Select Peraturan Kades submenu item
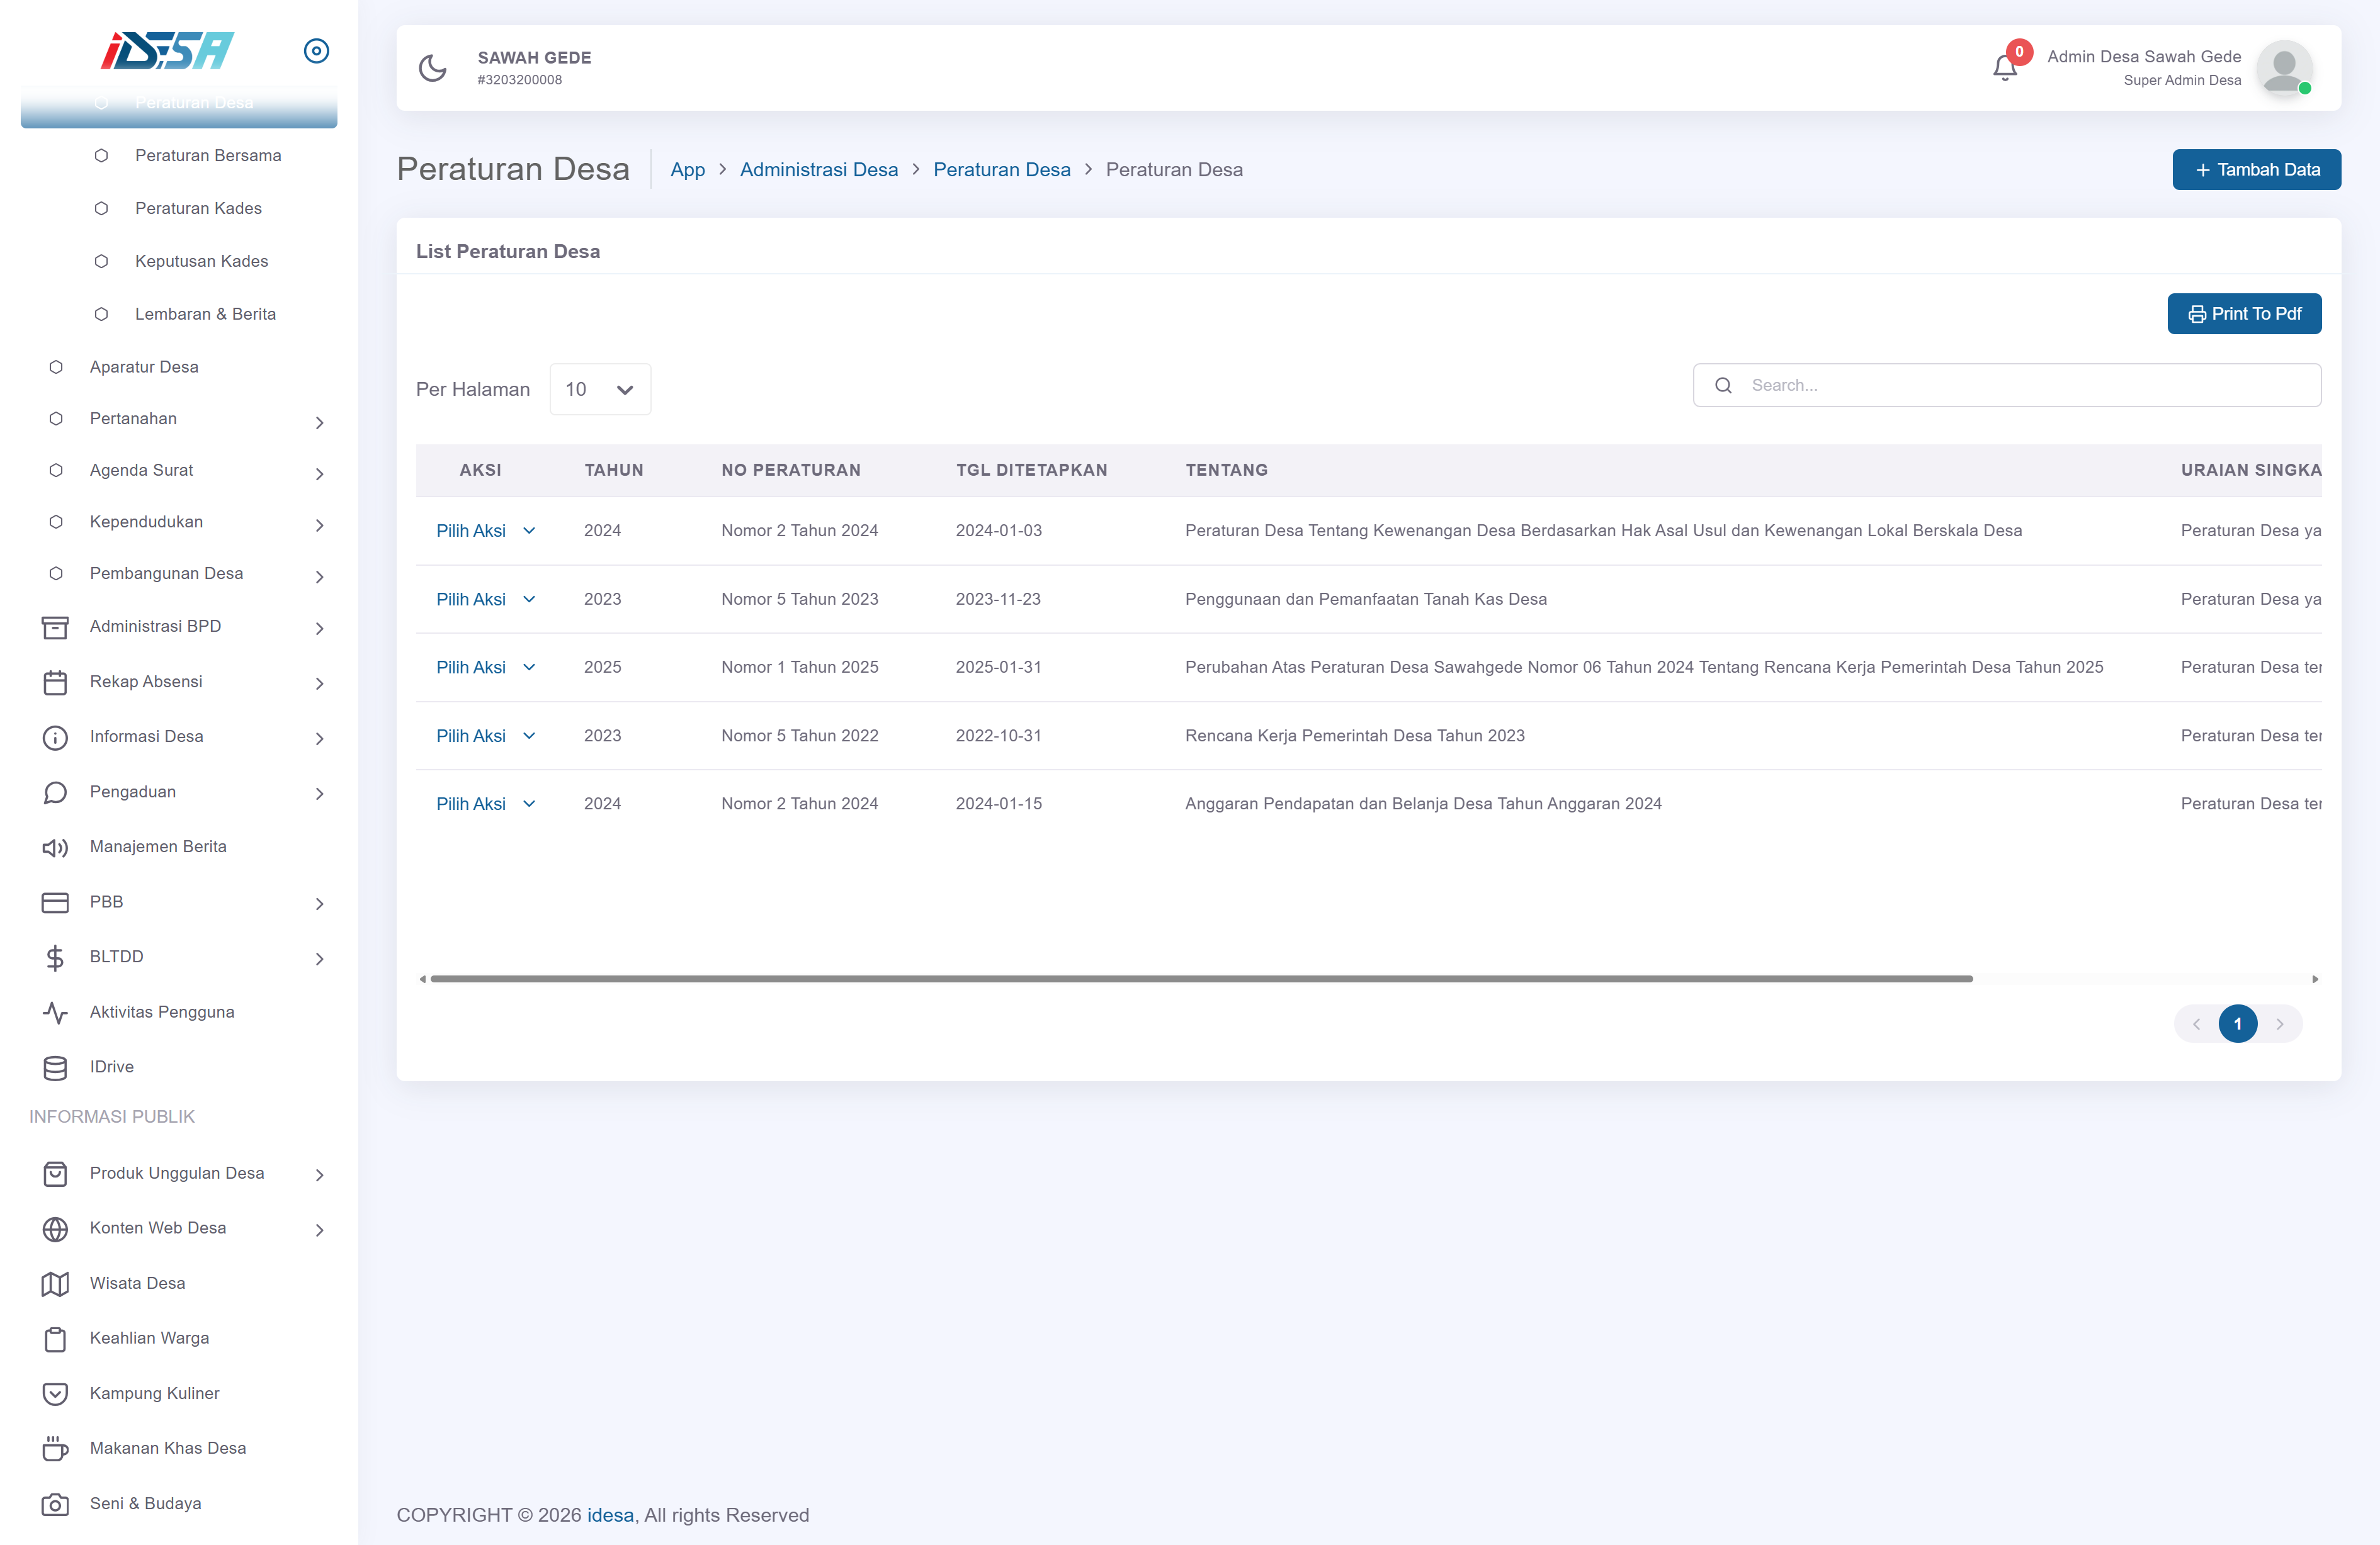This screenshot has height=1545, width=2380. pos(198,209)
